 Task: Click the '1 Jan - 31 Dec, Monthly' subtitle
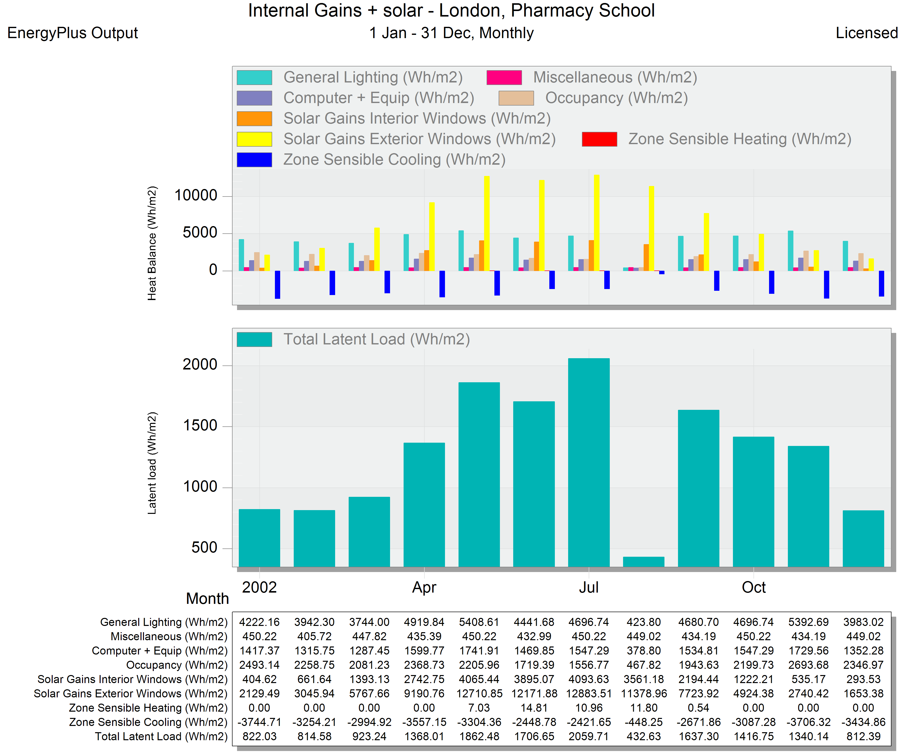[x=452, y=33]
